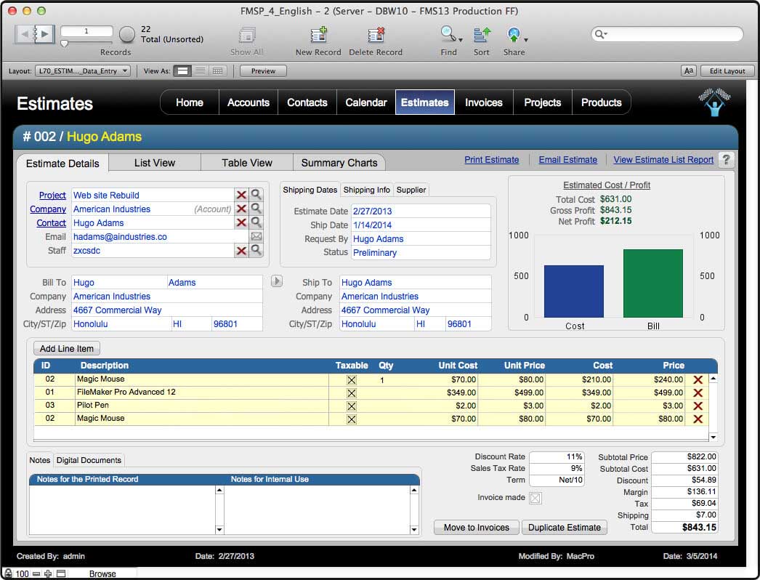Clear the Contact field with its red X
Viewport: 760px width, 580px height.
tap(241, 222)
